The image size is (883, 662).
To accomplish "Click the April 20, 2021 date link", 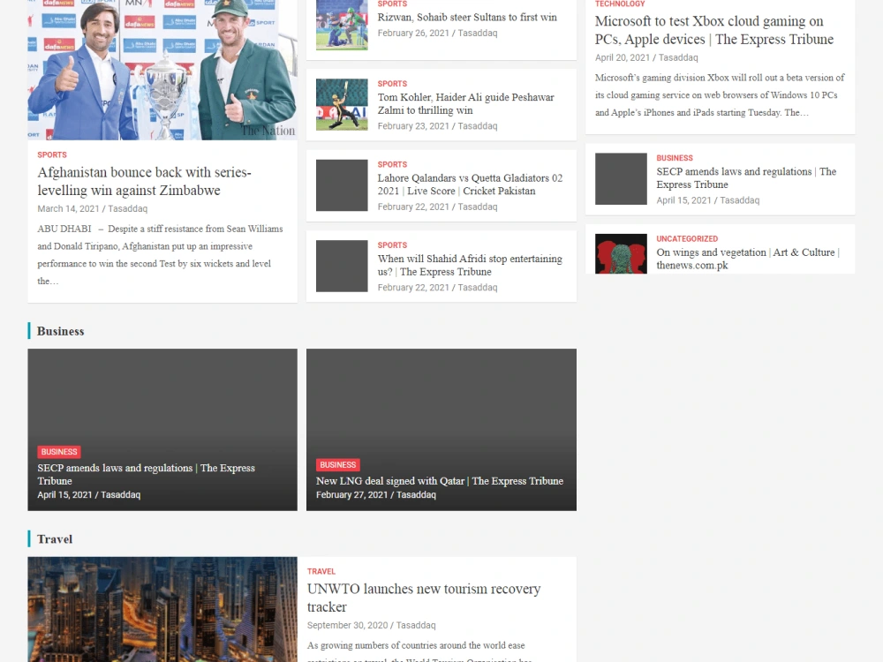I will coord(623,57).
